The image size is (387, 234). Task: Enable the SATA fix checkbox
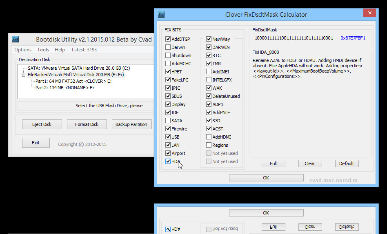click(168, 121)
